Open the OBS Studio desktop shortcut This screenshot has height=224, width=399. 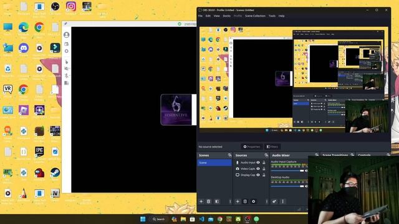click(55, 6)
